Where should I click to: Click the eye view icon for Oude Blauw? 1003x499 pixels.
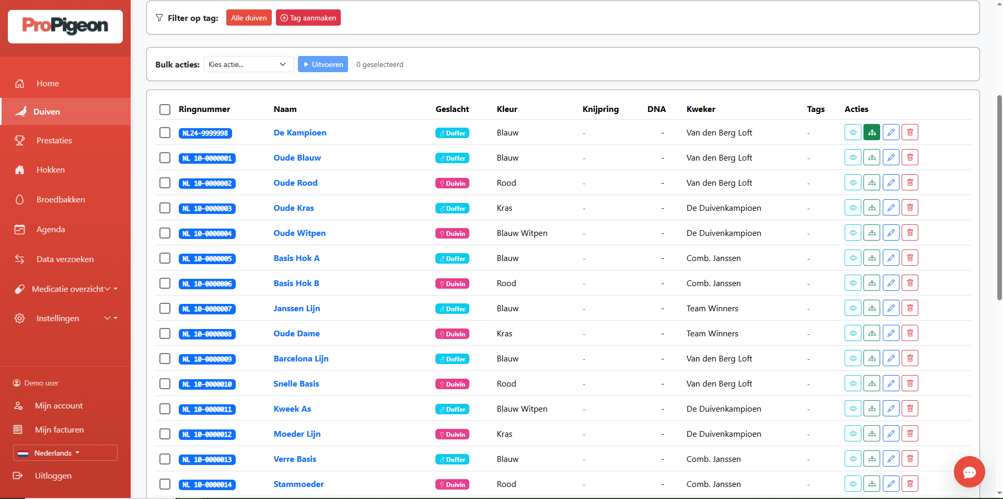852,157
